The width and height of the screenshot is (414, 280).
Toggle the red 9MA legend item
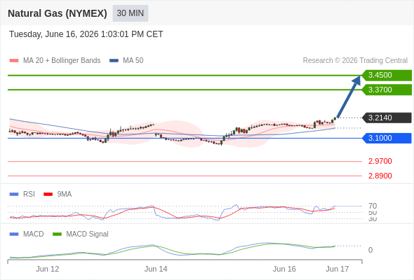[58, 195]
